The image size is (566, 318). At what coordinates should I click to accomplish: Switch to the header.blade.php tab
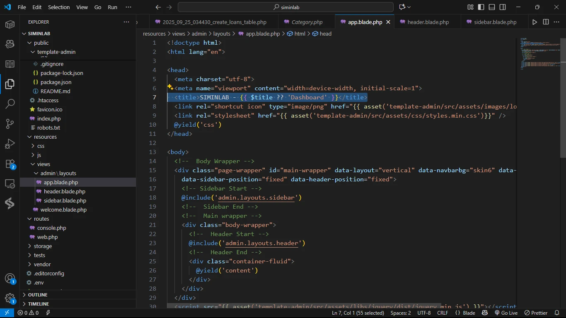(x=428, y=22)
